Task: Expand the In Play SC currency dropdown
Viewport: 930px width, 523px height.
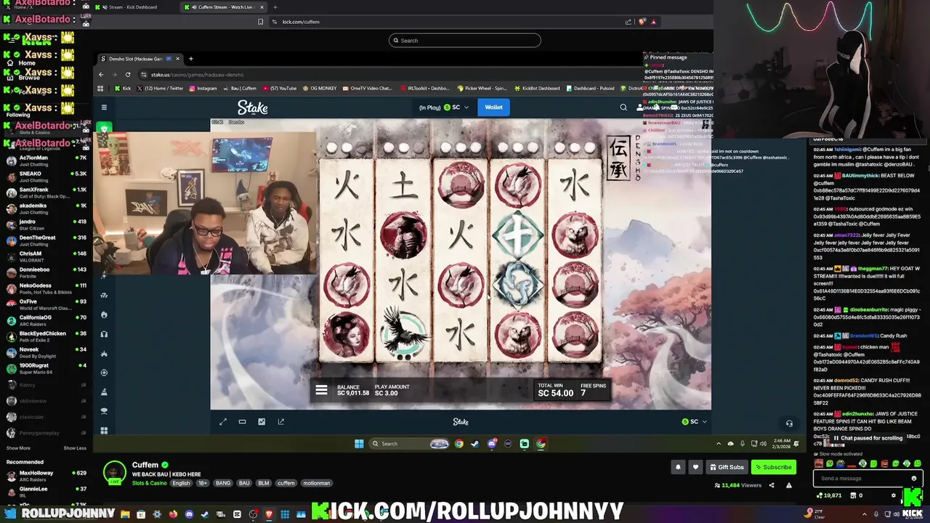Action: tap(444, 108)
